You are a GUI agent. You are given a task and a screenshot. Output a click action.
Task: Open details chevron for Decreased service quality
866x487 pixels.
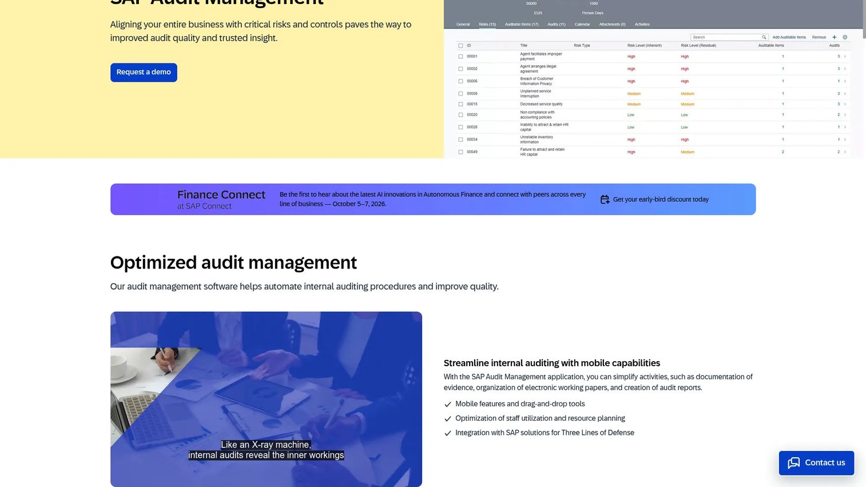[x=845, y=104]
